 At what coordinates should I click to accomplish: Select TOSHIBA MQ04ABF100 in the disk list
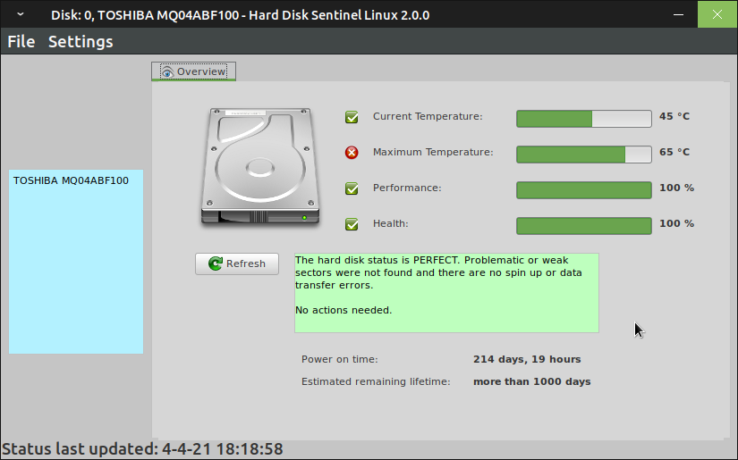pyautogui.click(x=71, y=180)
